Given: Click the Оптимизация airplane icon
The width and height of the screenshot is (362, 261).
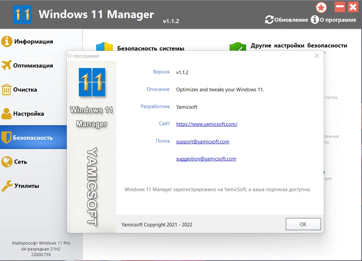Looking at the screenshot, I should tap(6, 65).
